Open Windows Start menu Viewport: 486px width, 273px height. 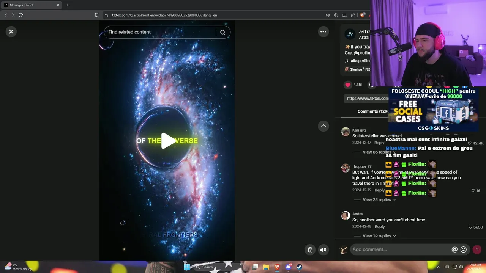(187, 267)
